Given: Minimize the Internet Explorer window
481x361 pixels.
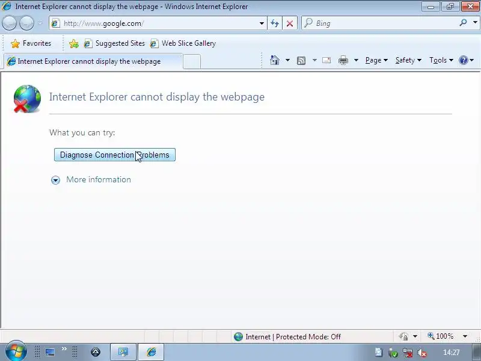Looking at the screenshot, I should [x=430, y=7].
